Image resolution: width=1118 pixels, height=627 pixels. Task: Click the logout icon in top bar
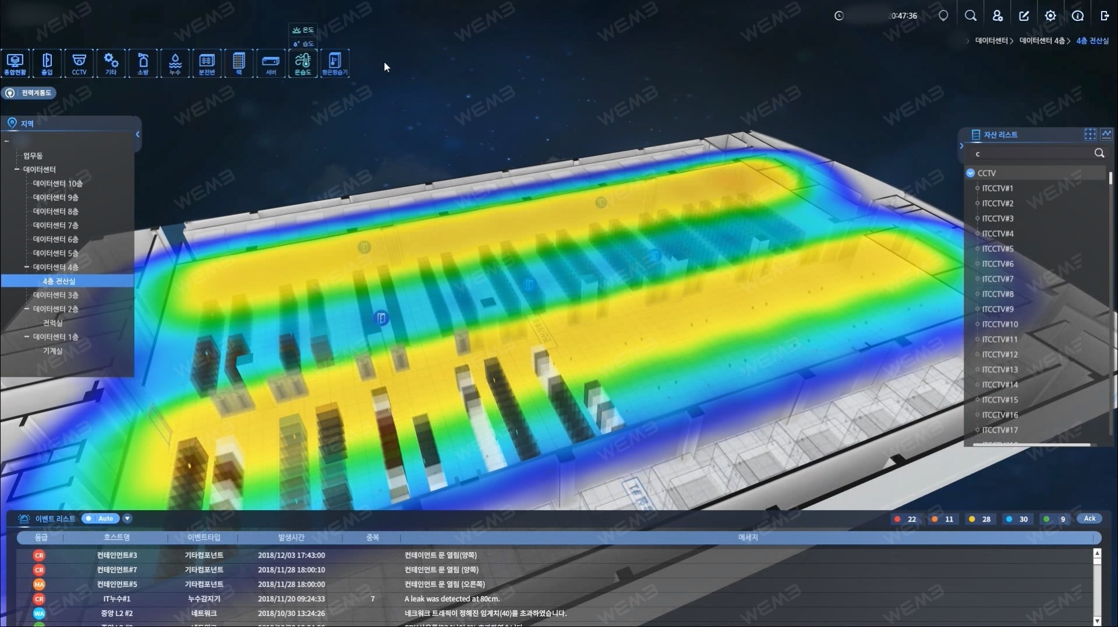click(1105, 16)
